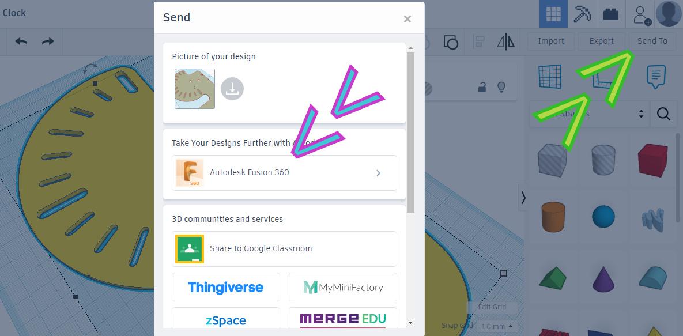This screenshot has height=336, width=683.
Task: Send design to Thingiverse
Action: (225, 287)
